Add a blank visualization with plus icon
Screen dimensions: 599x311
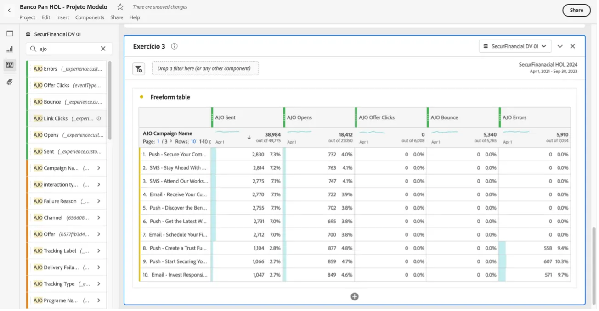pyautogui.click(x=355, y=297)
